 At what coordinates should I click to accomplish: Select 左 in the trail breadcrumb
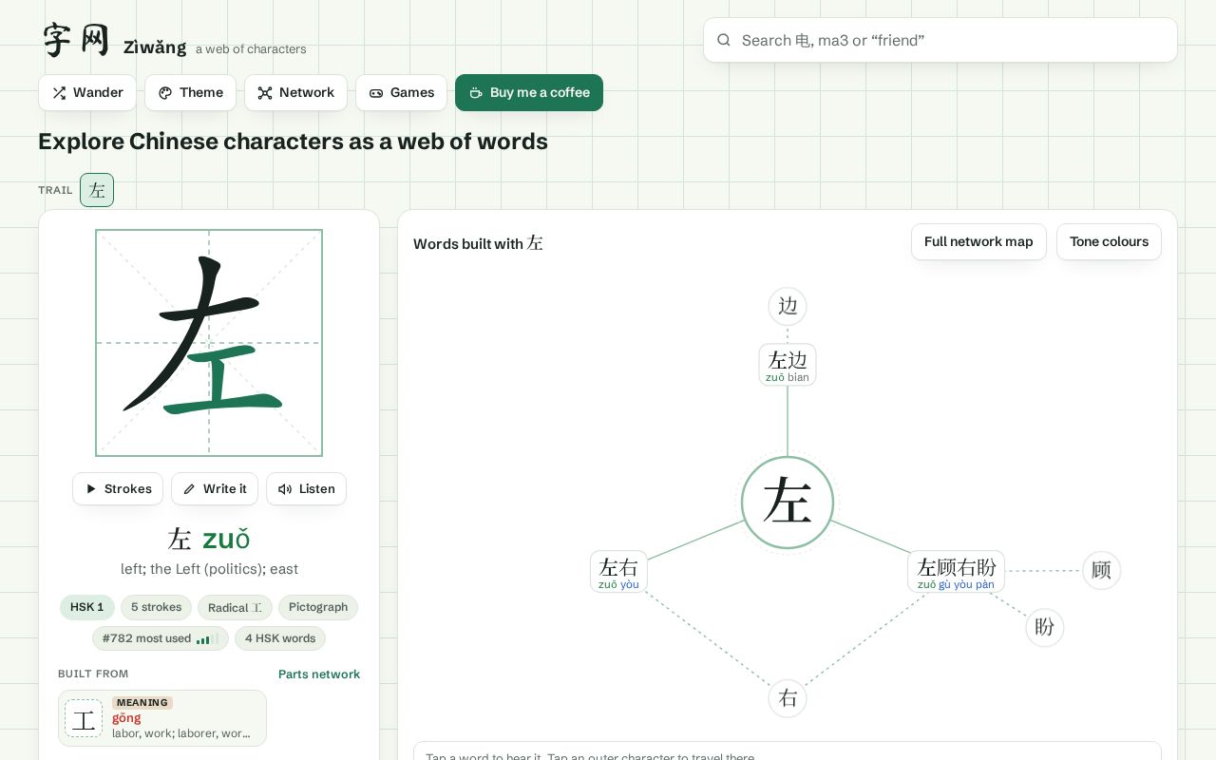pos(97,190)
